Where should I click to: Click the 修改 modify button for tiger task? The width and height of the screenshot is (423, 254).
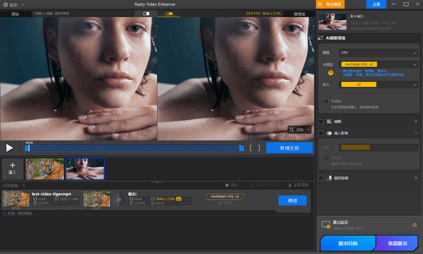pyautogui.click(x=293, y=201)
